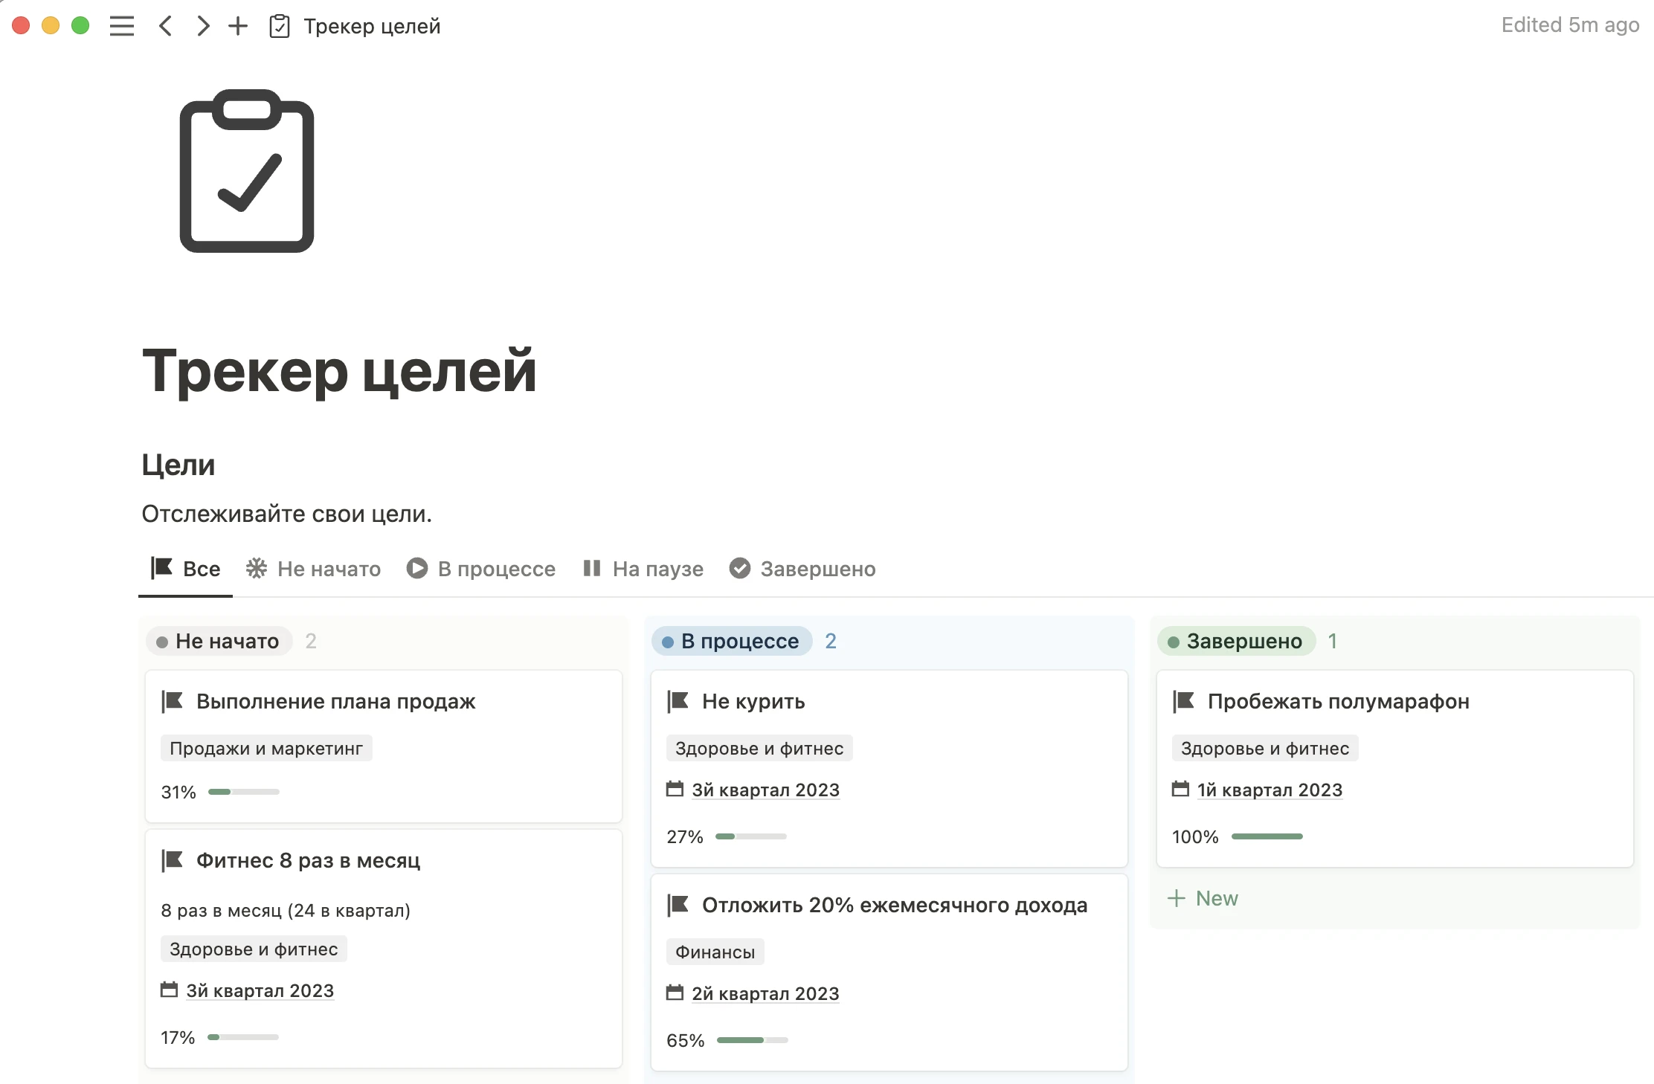The image size is (1654, 1084).
Task: Click the count 1 beside Завершено
Action: 1332,641
